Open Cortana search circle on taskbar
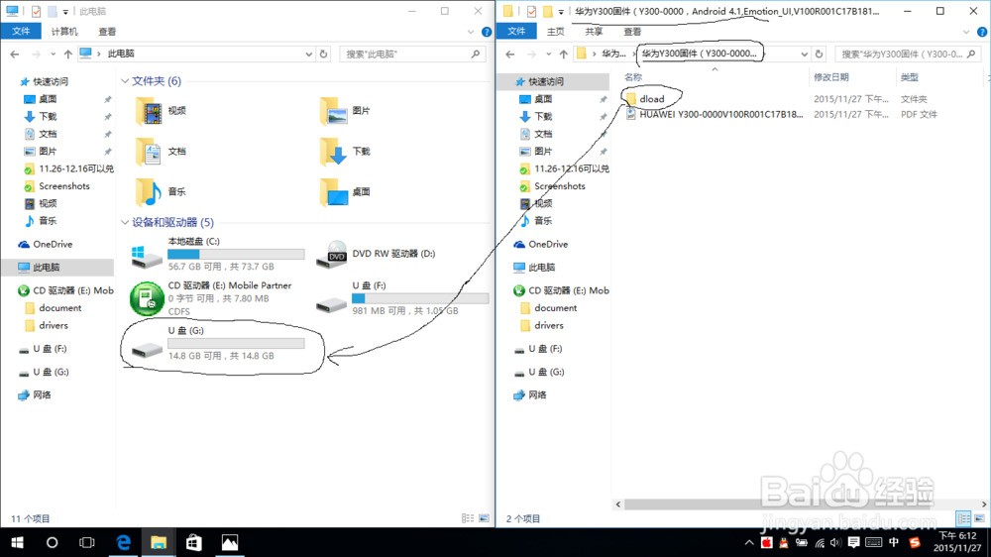Image resolution: width=991 pixels, height=557 pixels. pos(52,542)
